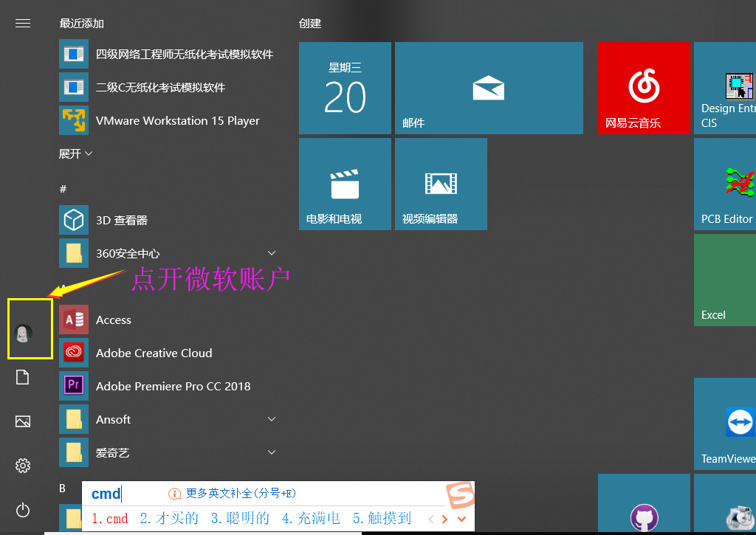Viewport: 756px width, 535px height.
Task: Launch VMware Workstation 15 Player
Action: coord(176,120)
